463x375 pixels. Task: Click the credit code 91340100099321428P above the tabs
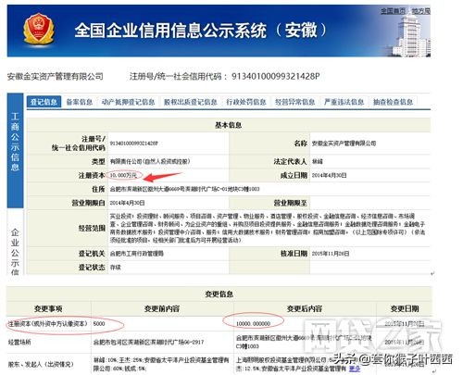[276, 76]
